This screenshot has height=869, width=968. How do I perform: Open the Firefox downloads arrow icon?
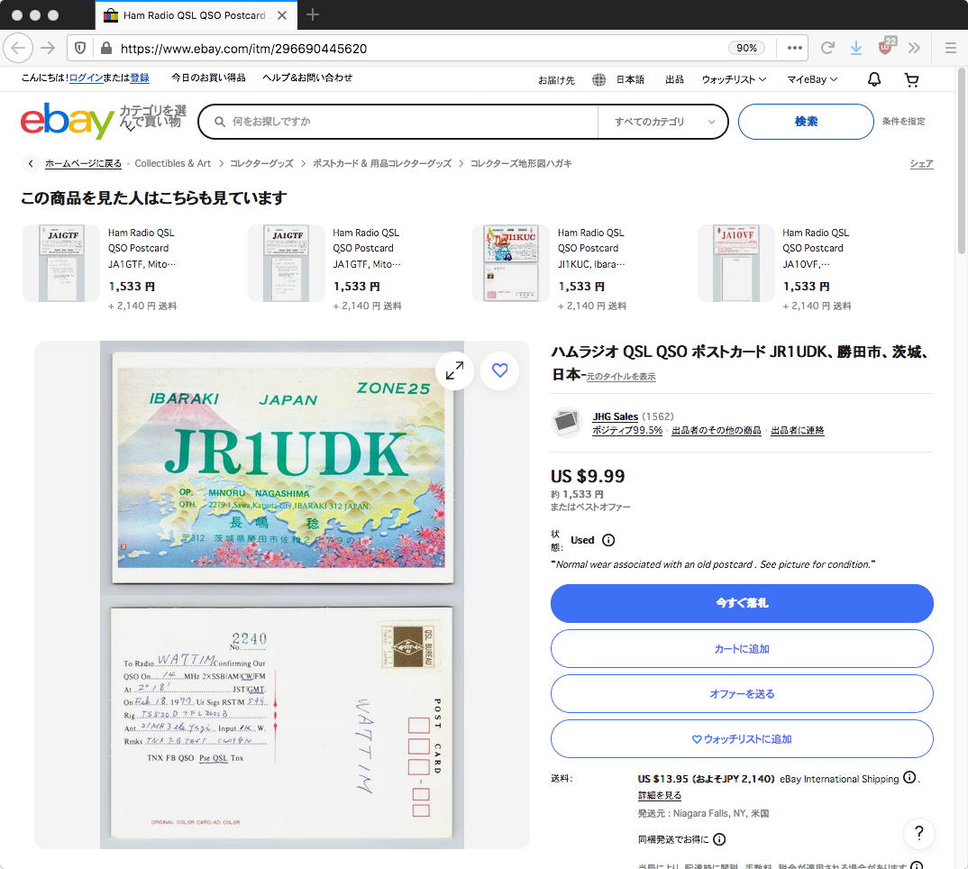[856, 48]
